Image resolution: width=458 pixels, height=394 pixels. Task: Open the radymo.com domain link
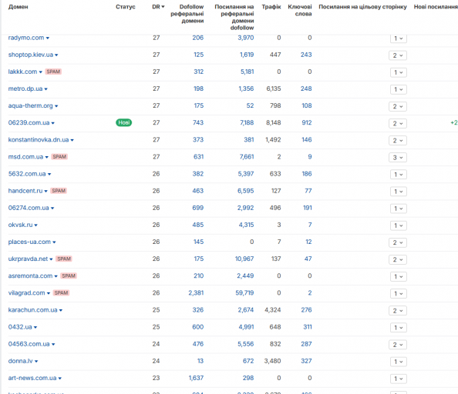(x=26, y=38)
